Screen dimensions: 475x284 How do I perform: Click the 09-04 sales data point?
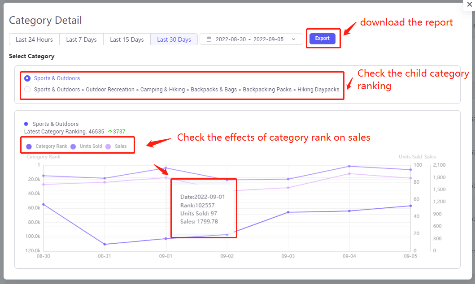click(x=349, y=174)
